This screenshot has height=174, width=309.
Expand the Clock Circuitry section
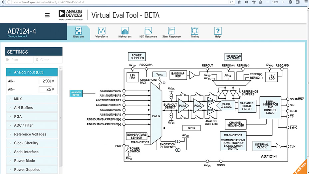pos(32,143)
